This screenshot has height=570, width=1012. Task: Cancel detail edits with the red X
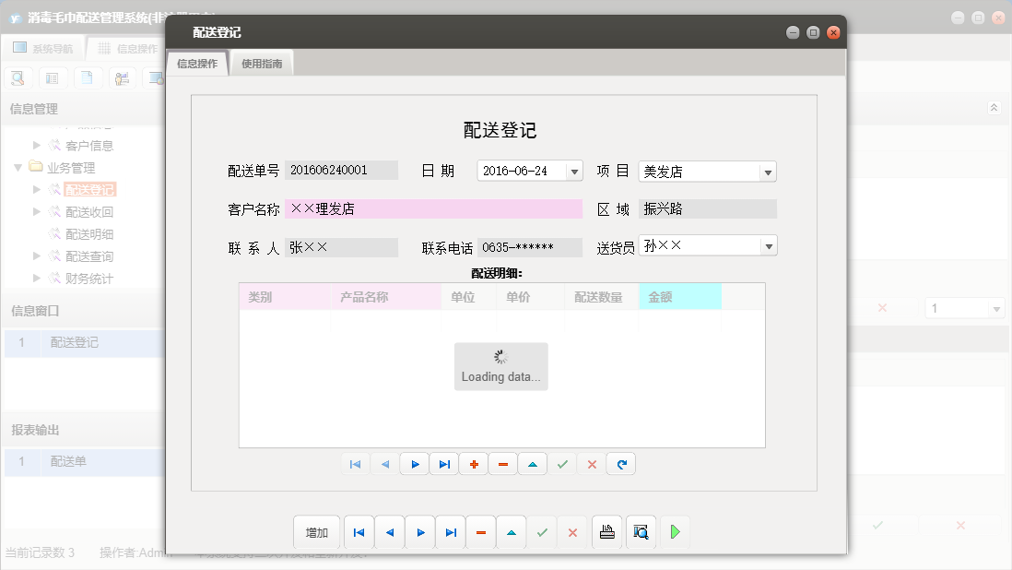pyautogui.click(x=591, y=464)
